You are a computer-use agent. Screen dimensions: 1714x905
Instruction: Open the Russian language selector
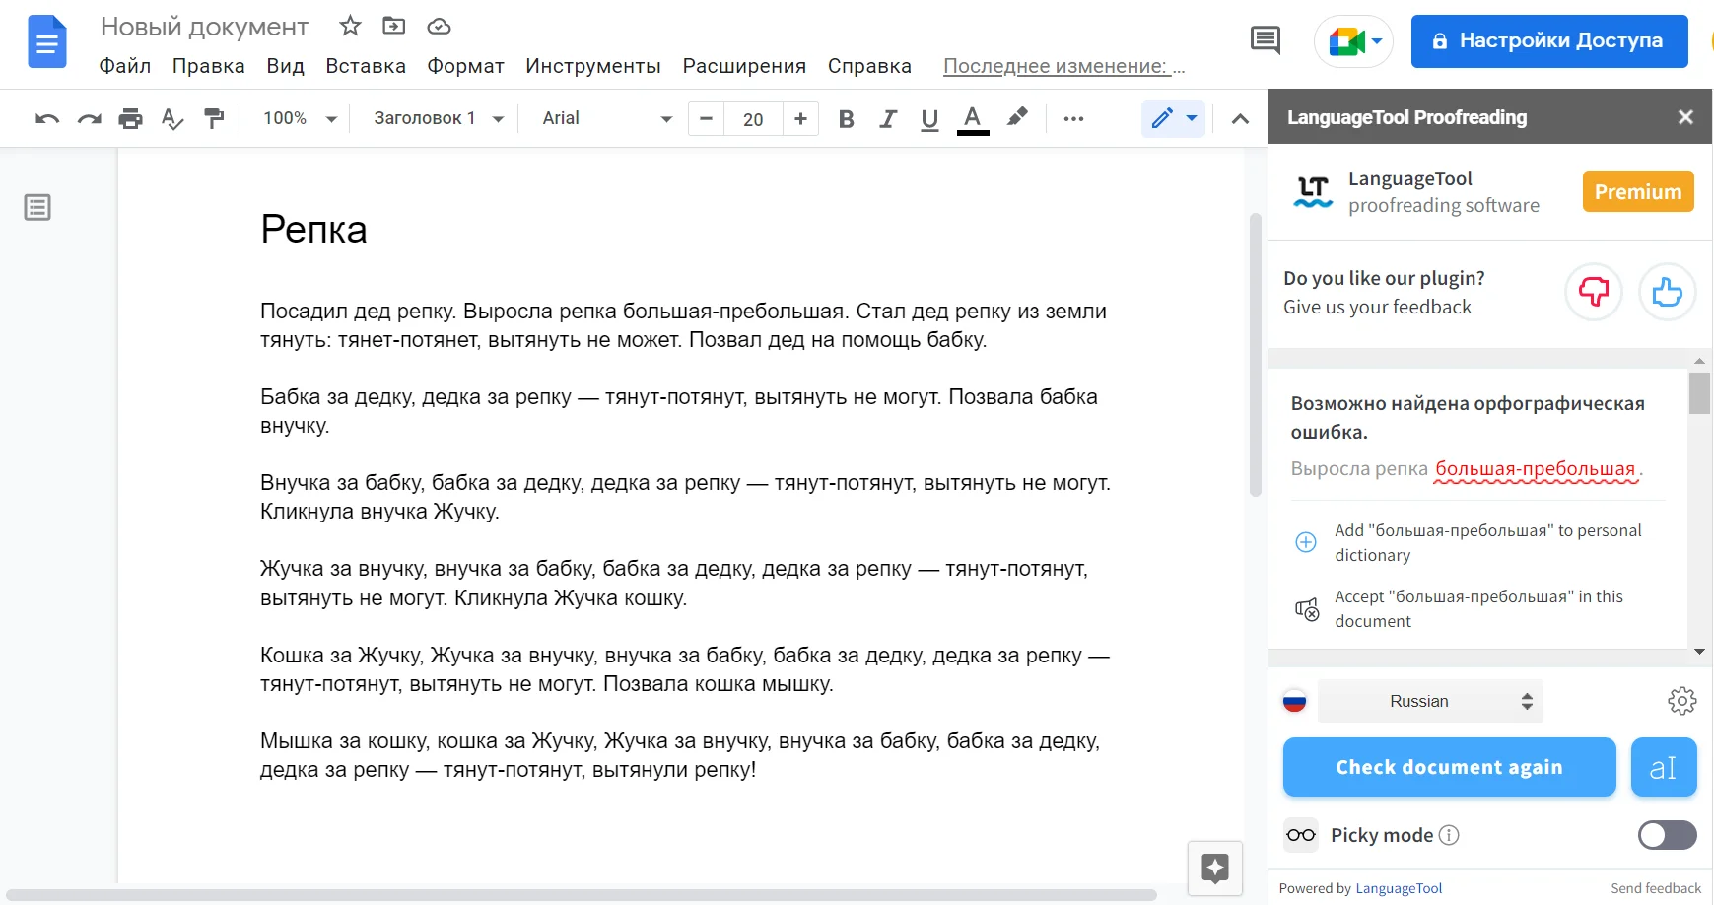point(1430,701)
